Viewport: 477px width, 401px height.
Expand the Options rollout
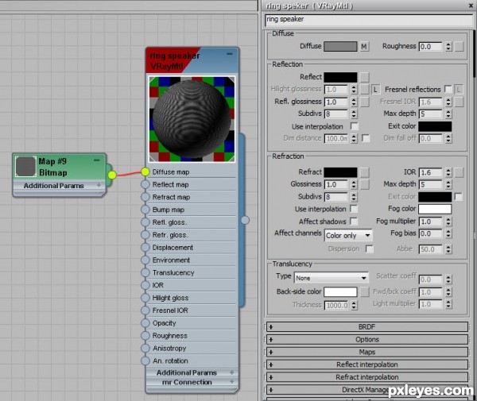click(x=367, y=339)
